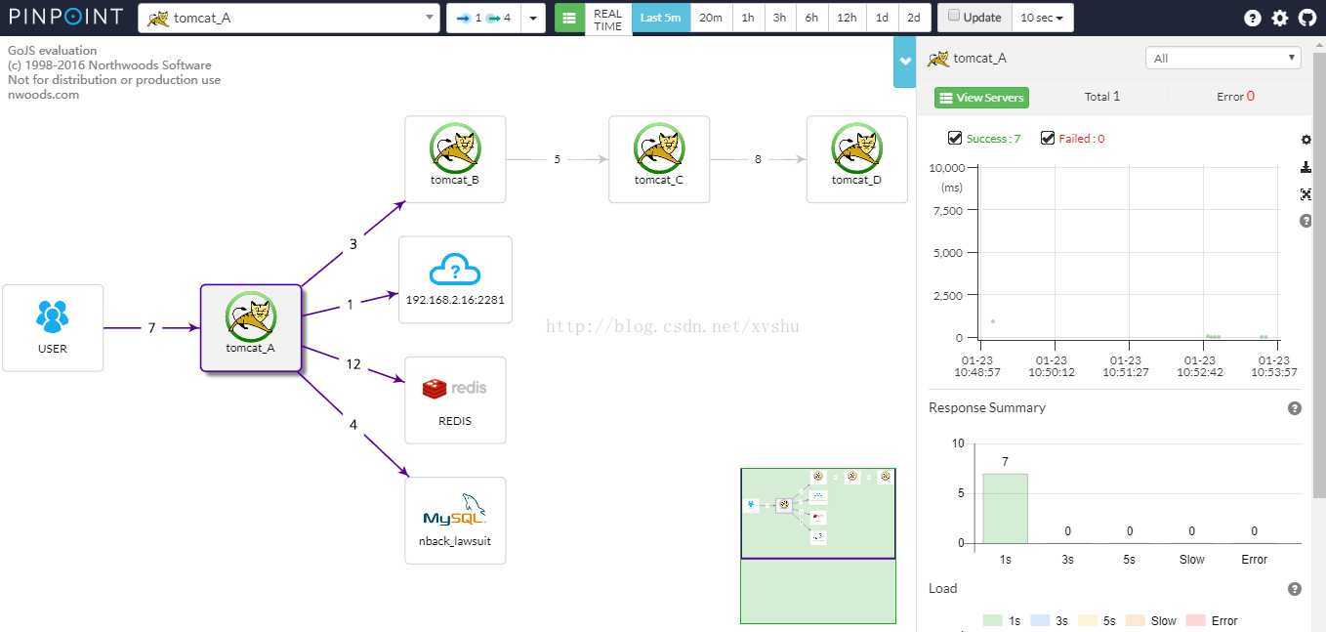Click the green list view icon in toolbar
The image size is (1326, 632).
(x=569, y=18)
